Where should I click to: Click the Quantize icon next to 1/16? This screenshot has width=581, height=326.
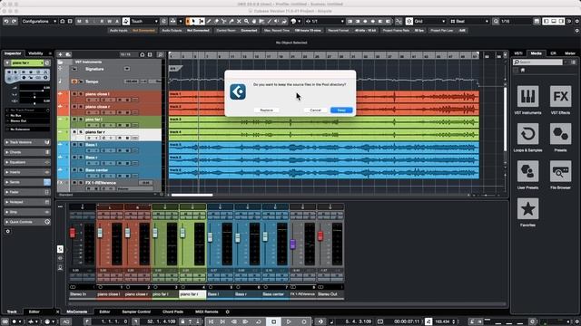[x=496, y=22]
